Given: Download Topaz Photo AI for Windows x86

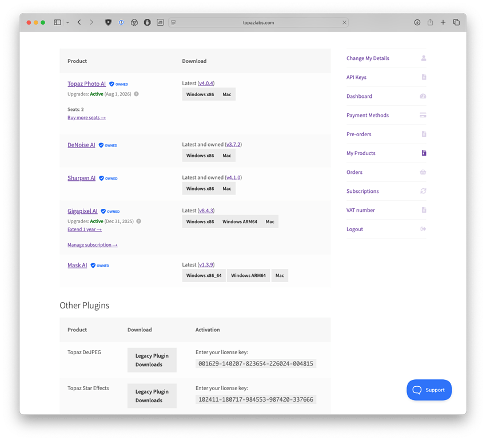Looking at the screenshot, I should click(200, 94).
